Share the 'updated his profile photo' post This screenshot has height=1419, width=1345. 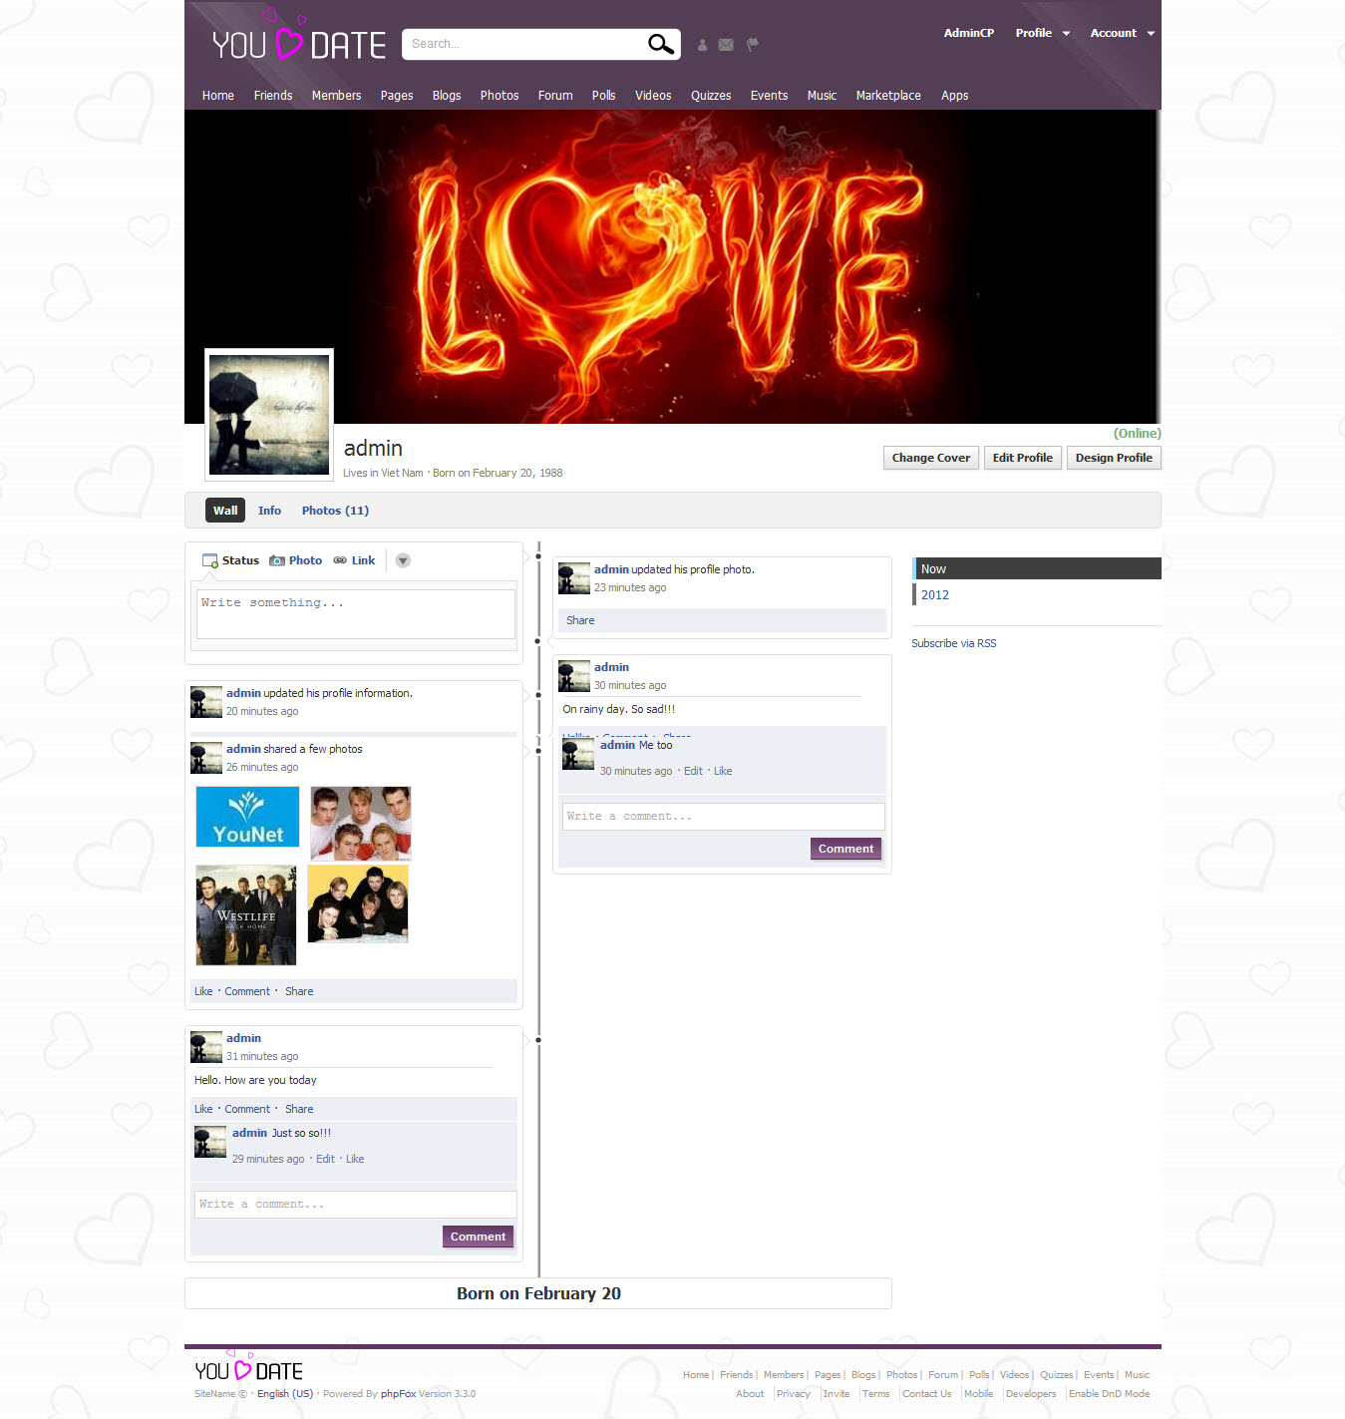pos(580,620)
